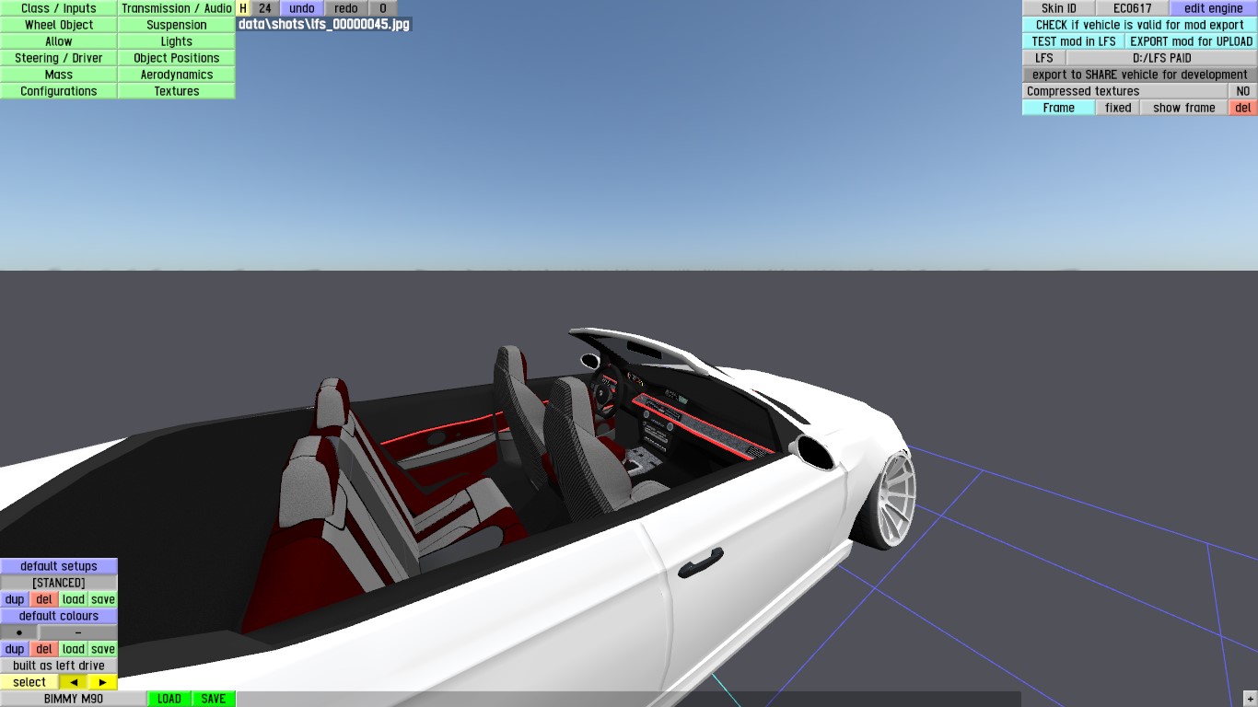Load colours using load below default colours

click(74, 649)
